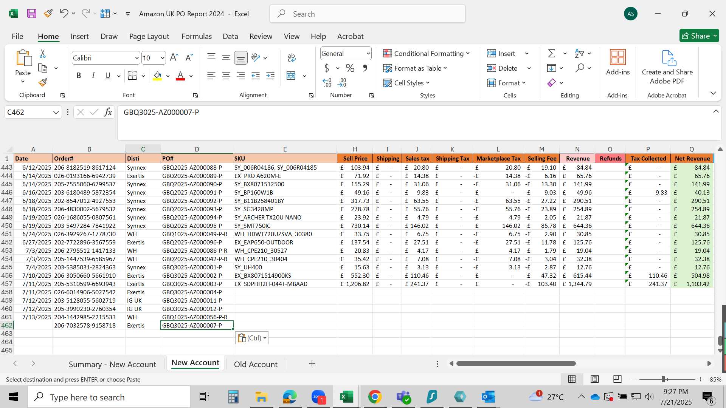Click the Copy icon in Clipboard group
Screen dimensions: 726x408
click(43, 68)
